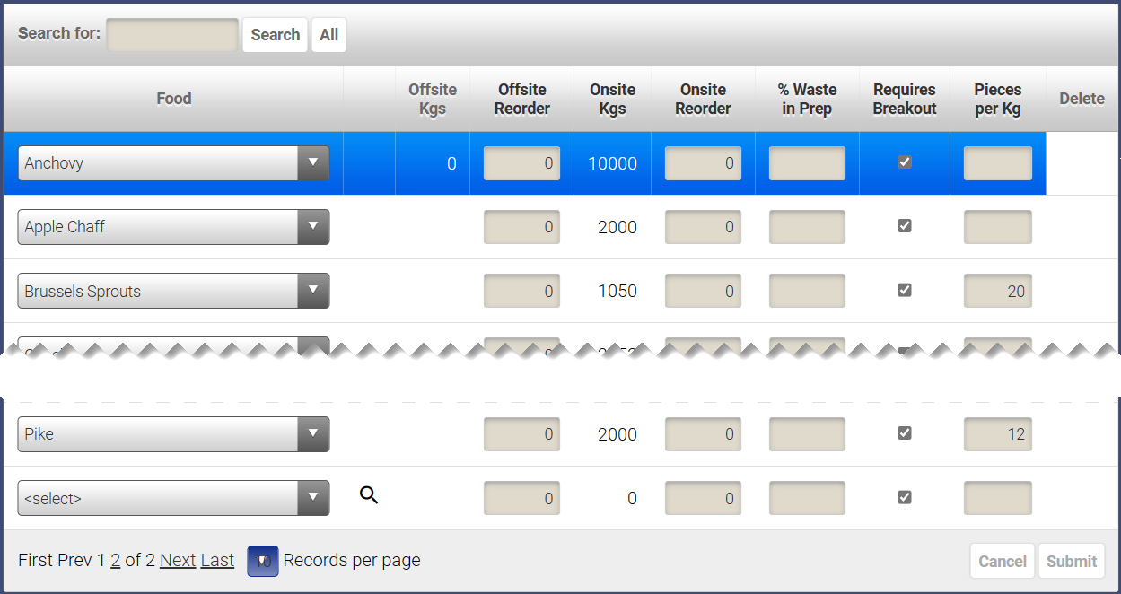Uncheck Requires Breakout for Brussels Sprouts
1121x594 pixels.
tap(905, 290)
